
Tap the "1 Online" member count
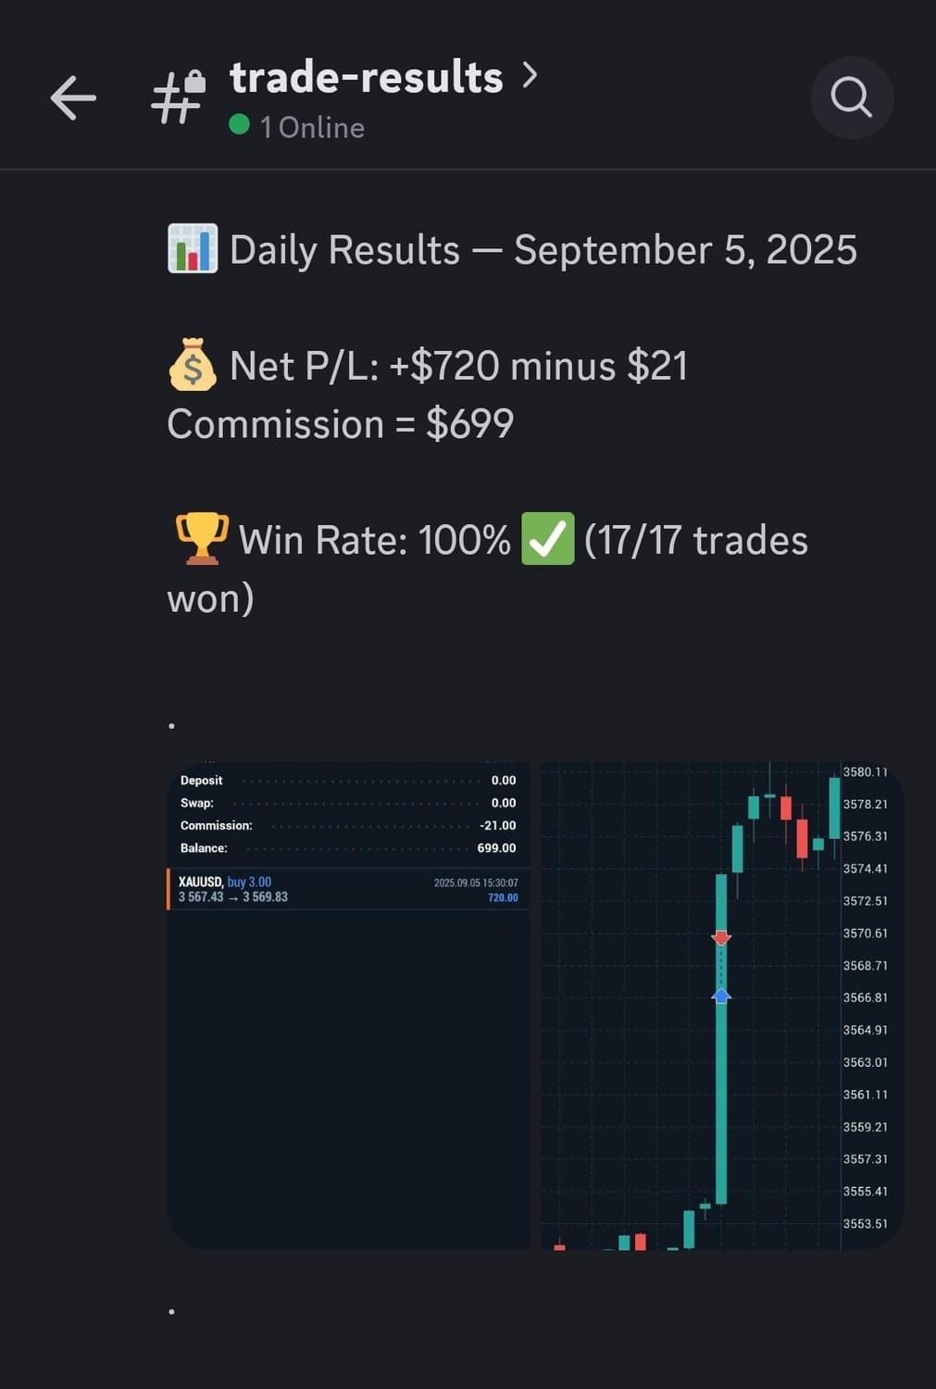pyautogui.click(x=312, y=127)
